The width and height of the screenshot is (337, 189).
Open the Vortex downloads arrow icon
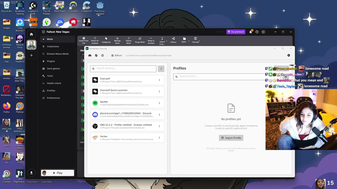click(x=31, y=173)
